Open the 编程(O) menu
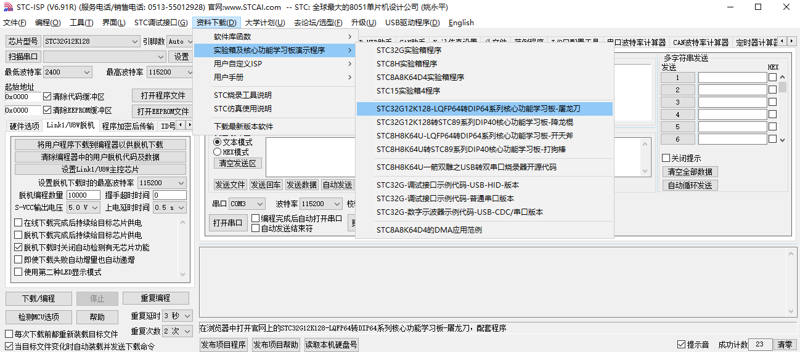 point(48,23)
